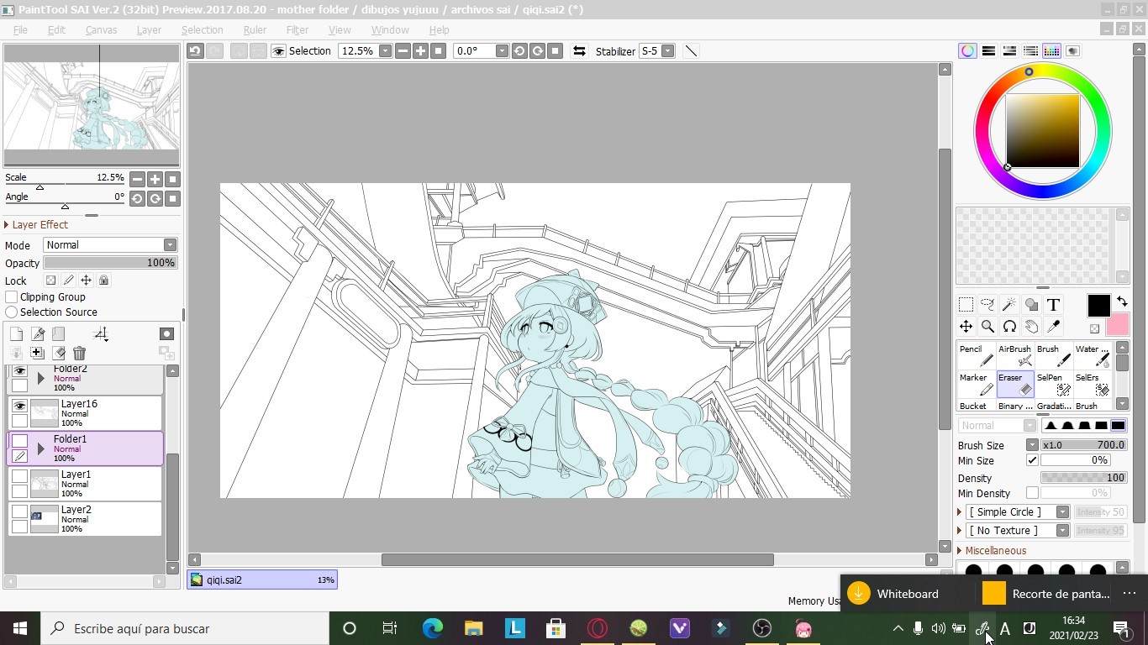Click zoom in plus in toolbar

pyautogui.click(x=420, y=51)
